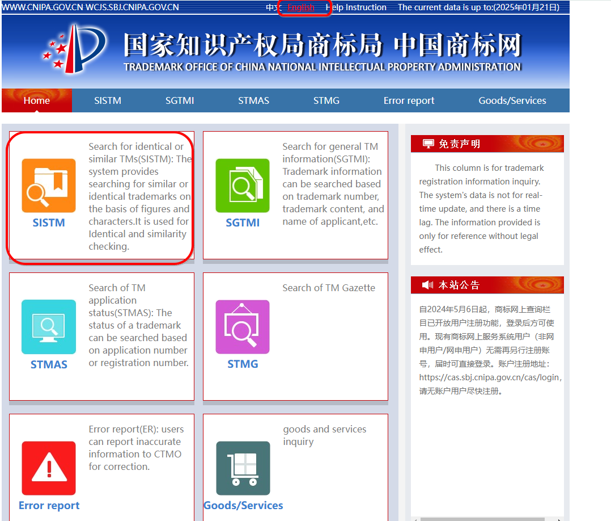Click the 'Error report(ER): users' description
Image resolution: width=611 pixels, height=521 pixels.
point(136,448)
